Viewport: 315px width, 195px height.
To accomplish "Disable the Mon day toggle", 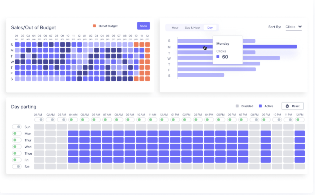I will (17, 134).
